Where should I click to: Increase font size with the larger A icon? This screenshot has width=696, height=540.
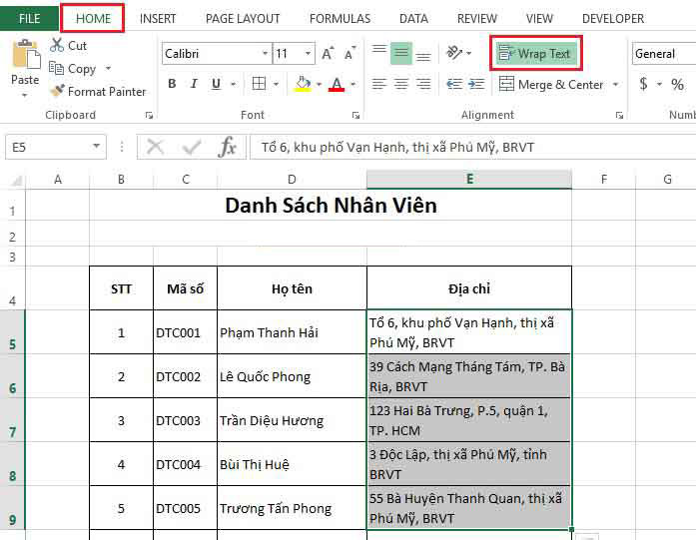pos(327,54)
